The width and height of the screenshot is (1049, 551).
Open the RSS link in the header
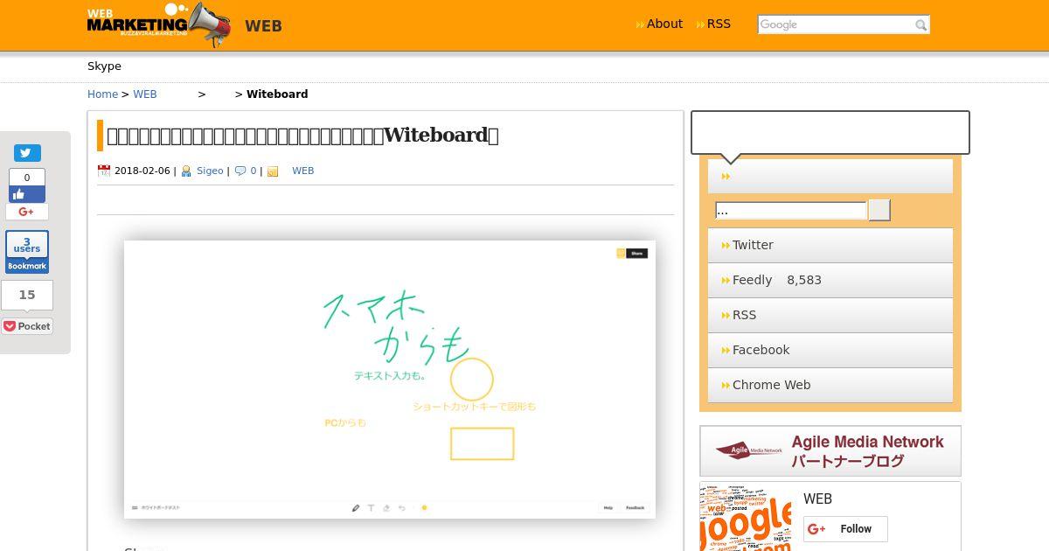click(719, 24)
